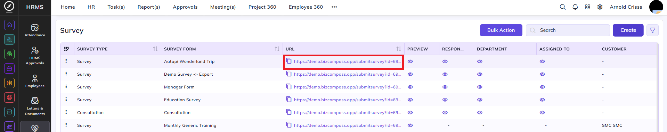The width and height of the screenshot is (667, 132).
Task: Click the Create button
Action: tap(628, 30)
